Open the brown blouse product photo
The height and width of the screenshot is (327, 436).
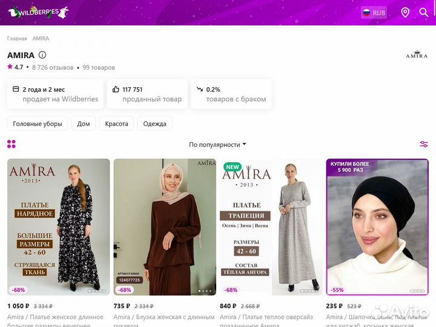click(x=165, y=227)
